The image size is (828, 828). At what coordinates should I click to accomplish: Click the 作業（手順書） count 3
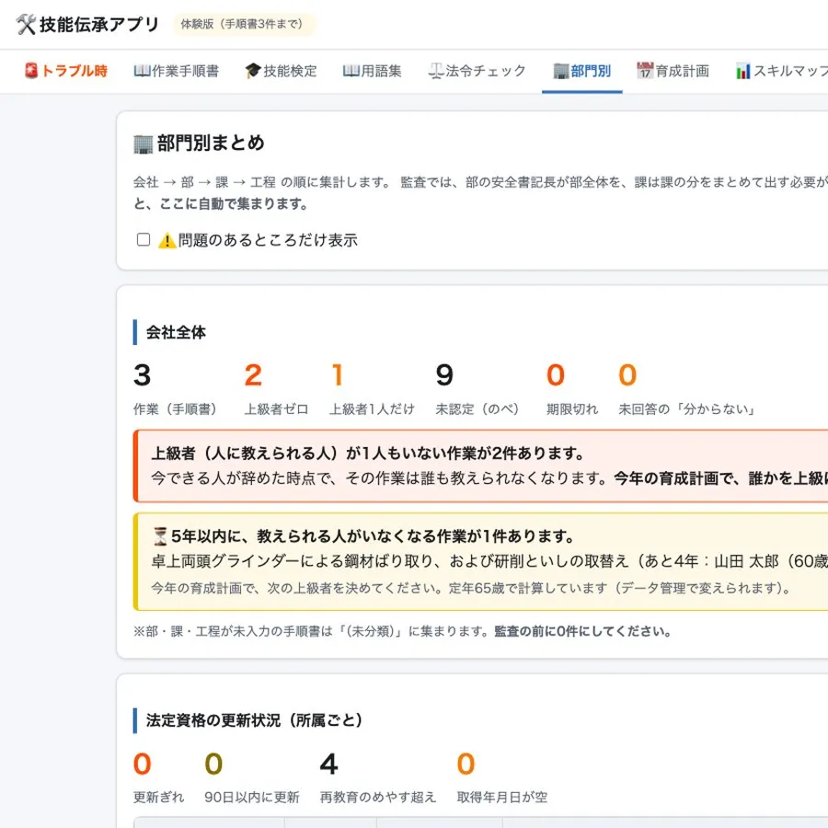point(142,375)
